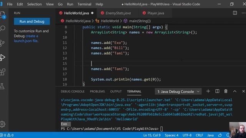Click Ln 15, Col 9 in status bar
This screenshot has height=138, width=246.
[152, 135]
